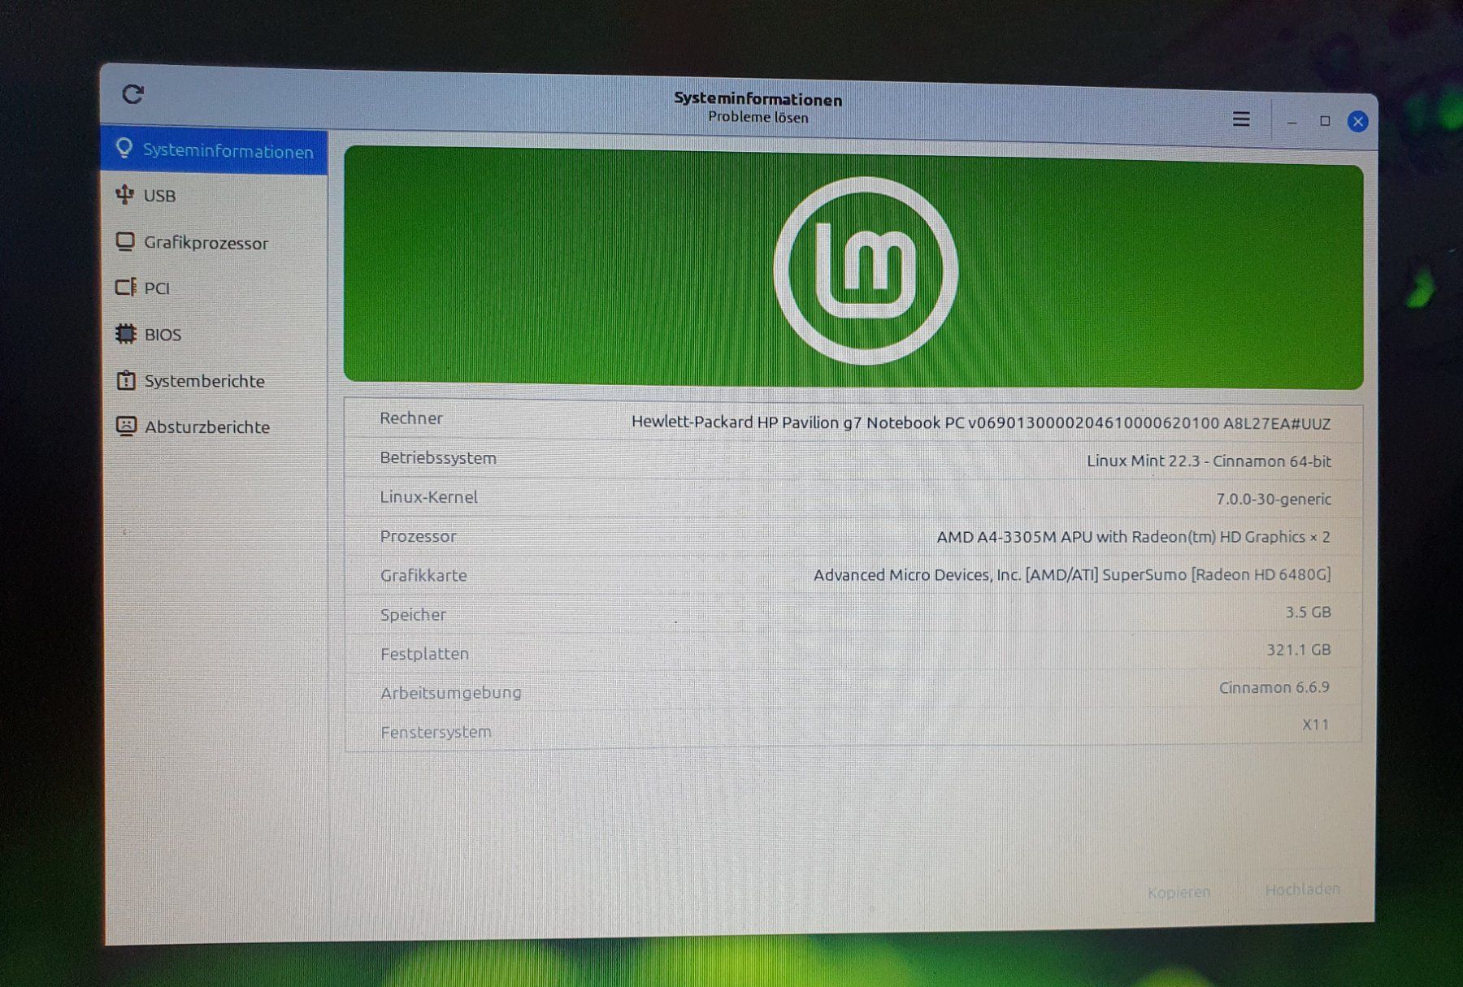The image size is (1463, 987).
Task: Click the Prozessor label
Action: (419, 536)
